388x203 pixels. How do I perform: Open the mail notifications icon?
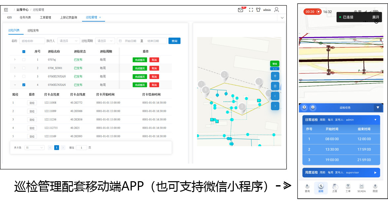(240, 10)
